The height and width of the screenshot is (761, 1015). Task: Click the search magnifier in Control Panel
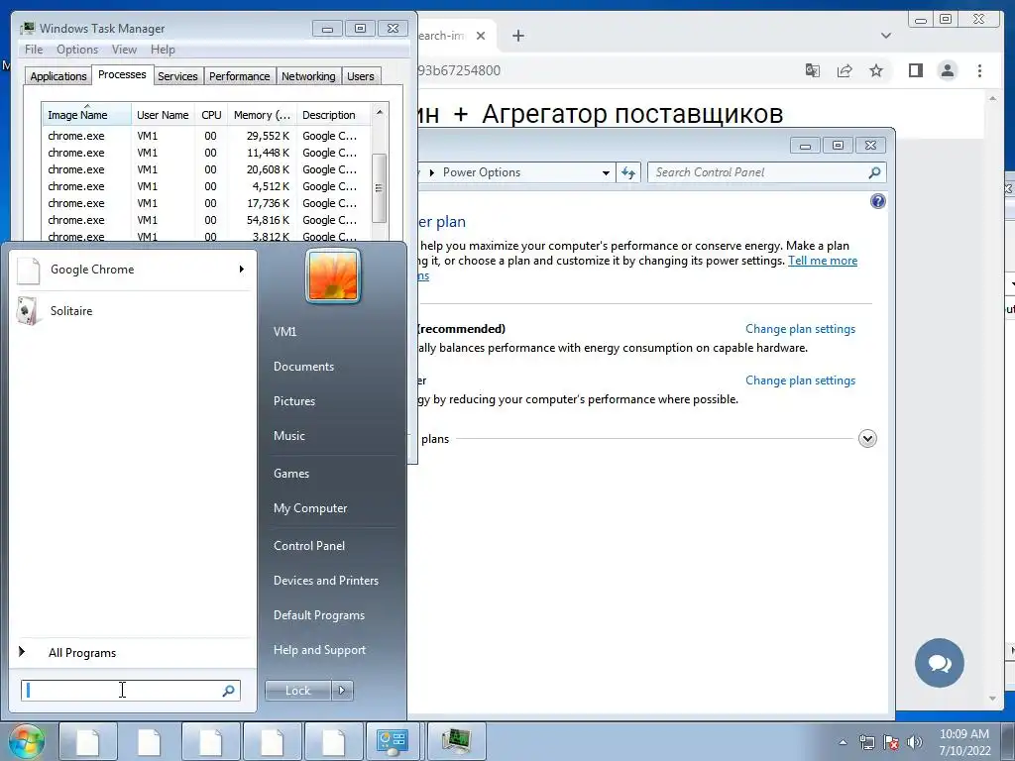coord(874,172)
